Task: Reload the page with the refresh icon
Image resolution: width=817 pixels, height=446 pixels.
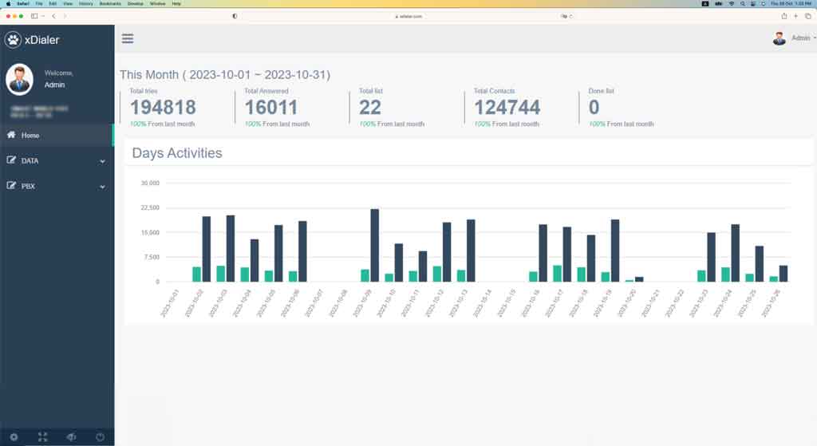Action: click(570, 16)
